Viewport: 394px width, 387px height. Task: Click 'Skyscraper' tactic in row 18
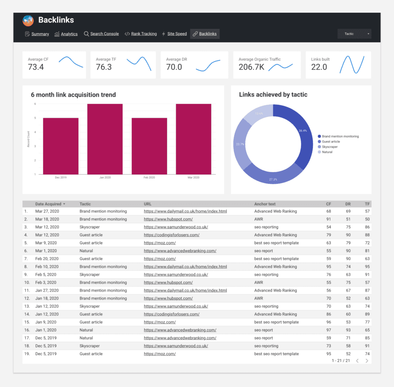[x=89, y=346]
